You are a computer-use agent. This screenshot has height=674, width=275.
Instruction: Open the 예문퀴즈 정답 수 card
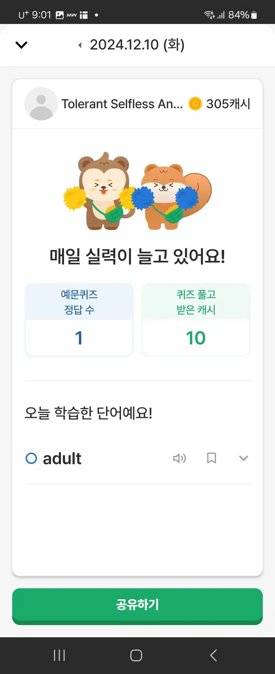click(x=79, y=320)
